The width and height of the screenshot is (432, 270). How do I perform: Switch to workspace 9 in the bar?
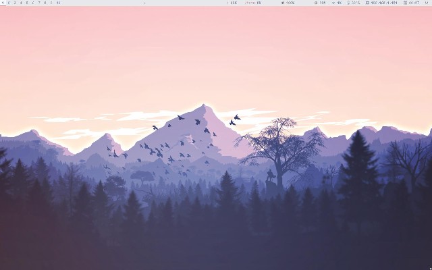51,3
